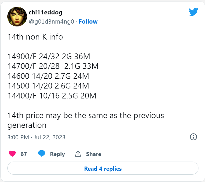Follow the @g01d3nm4ng0 account
This screenshot has height=182, width=205.
pyautogui.click(x=88, y=21)
